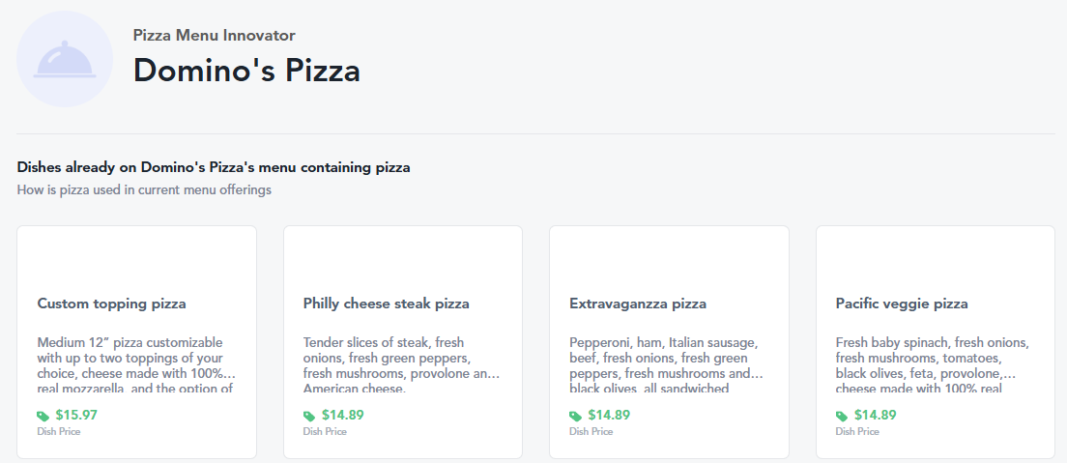Click the Extravaganzza pizza $14.89 price
This screenshot has height=463, width=1067.
(609, 415)
